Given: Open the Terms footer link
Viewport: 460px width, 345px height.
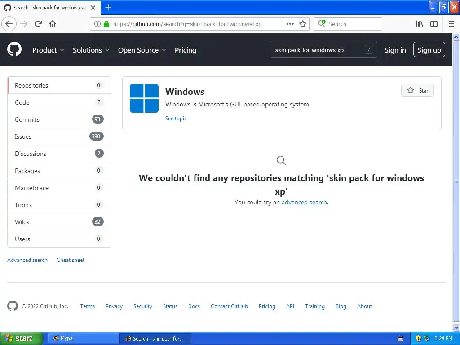Looking at the screenshot, I should (88, 306).
